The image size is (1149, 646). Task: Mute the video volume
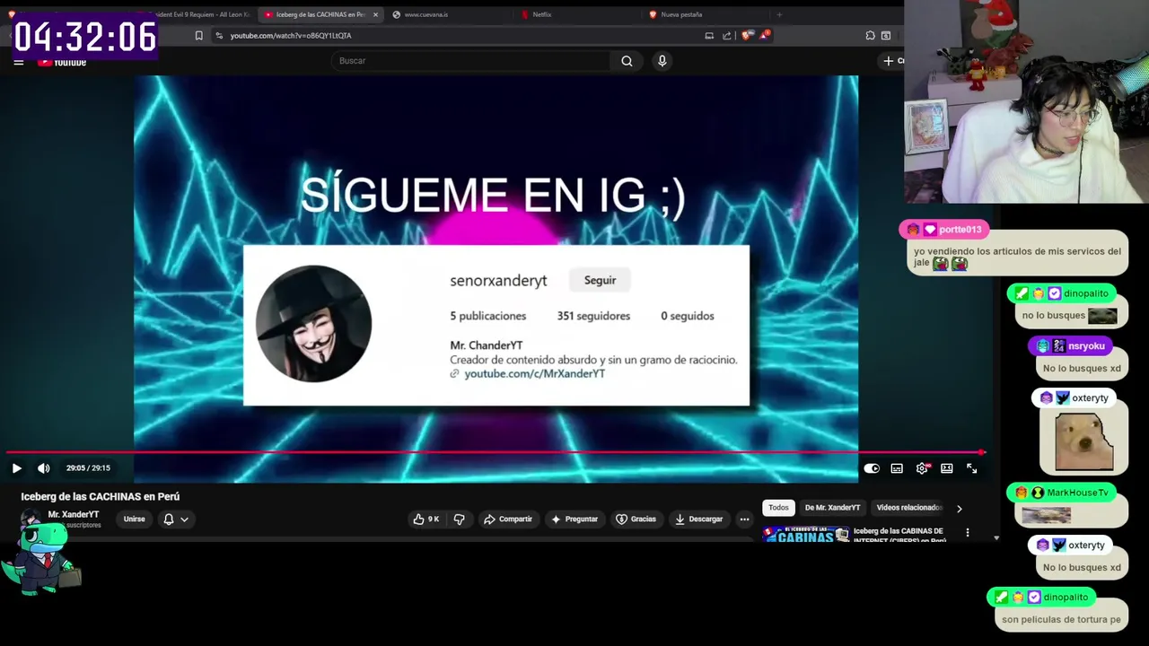click(43, 468)
